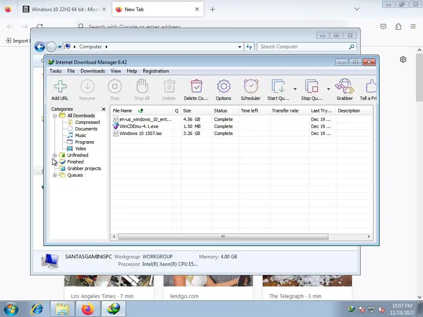Sort by File Name column header
This screenshot has height=317, width=423.
coord(141,111)
